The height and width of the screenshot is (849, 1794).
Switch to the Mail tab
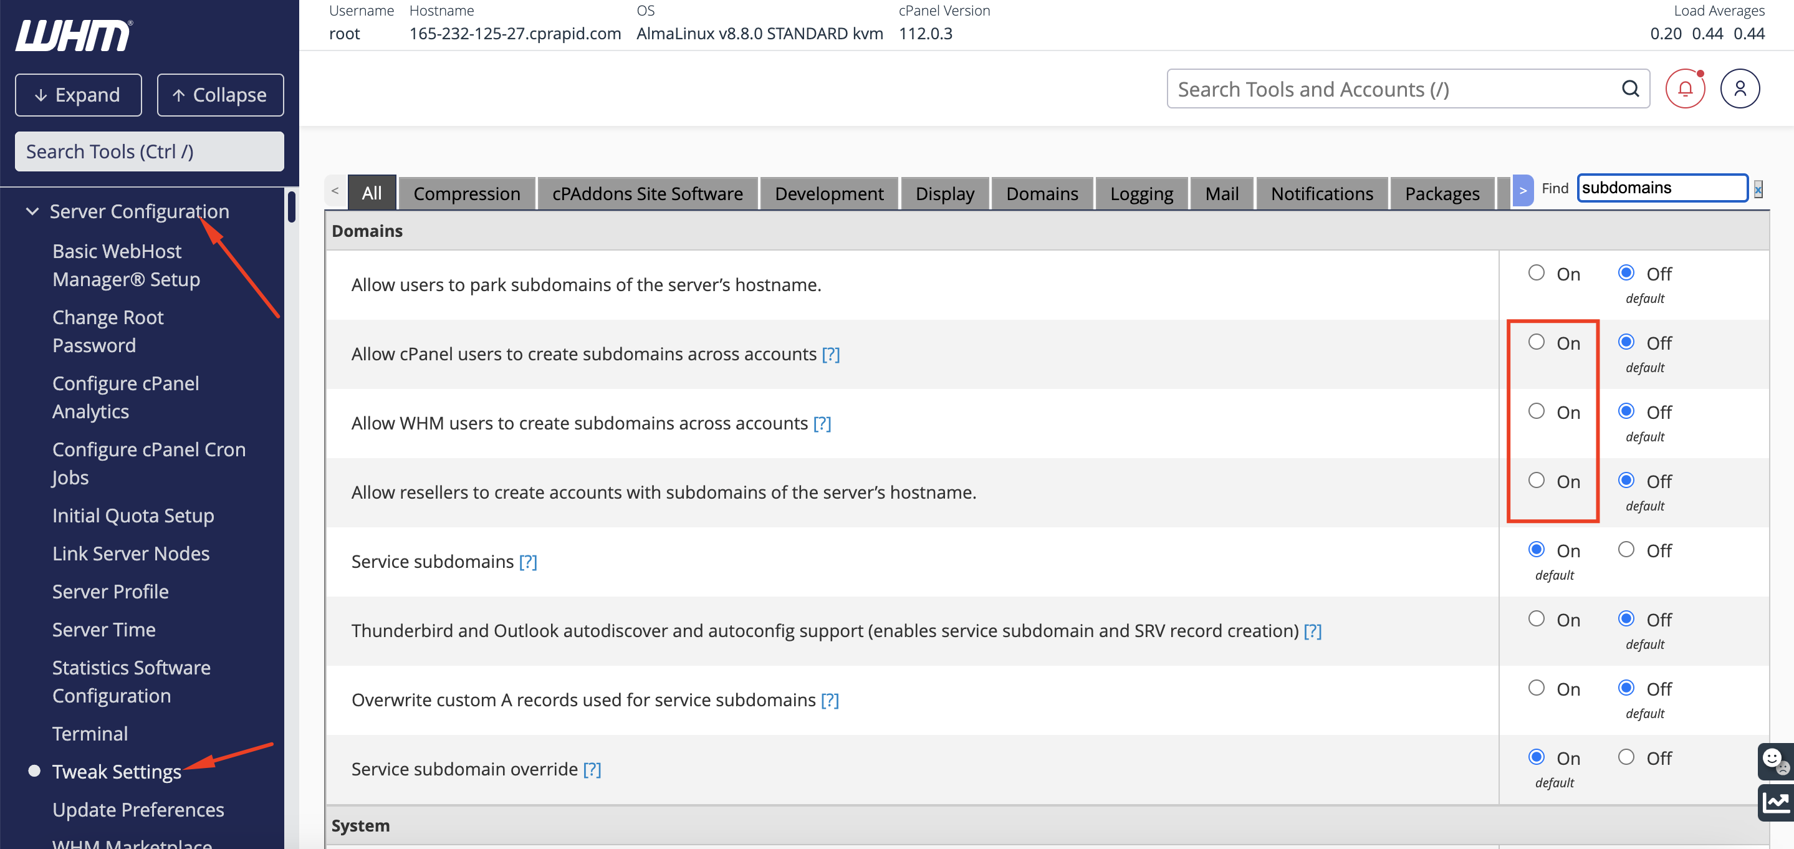pyautogui.click(x=1221, y=193)
